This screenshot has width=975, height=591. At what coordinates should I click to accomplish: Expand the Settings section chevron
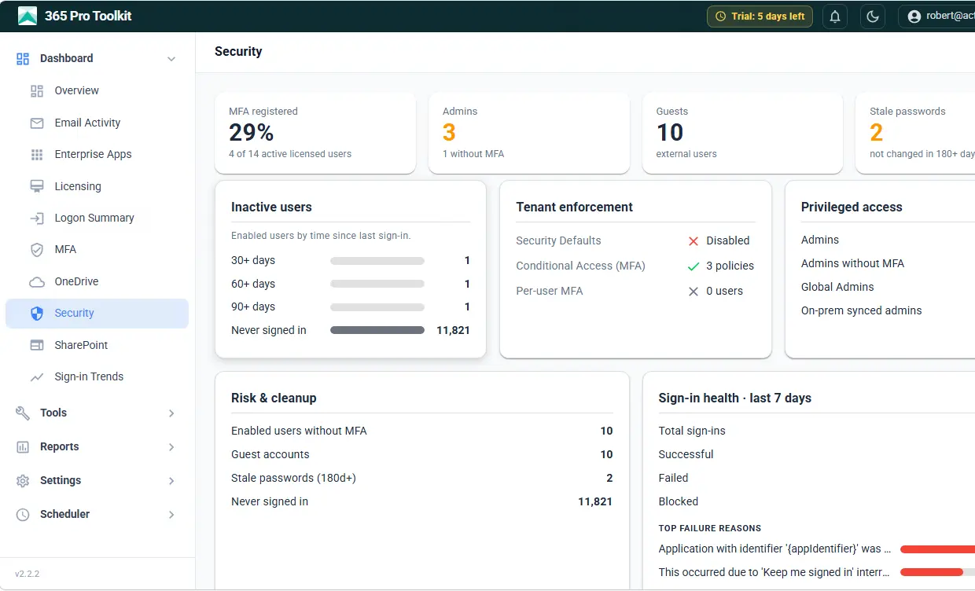click(x=171, y=481)
